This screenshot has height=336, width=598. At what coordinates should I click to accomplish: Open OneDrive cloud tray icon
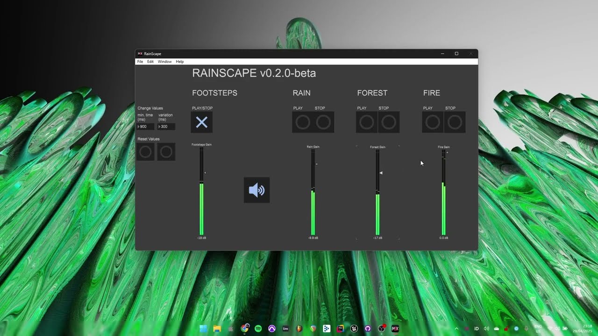click(x=497, y=329)
